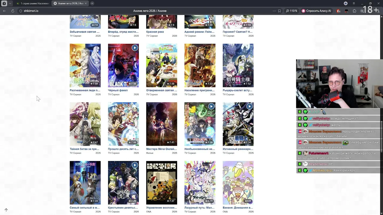
Task: Open the extensions puzzle icon
Action: 355,11
